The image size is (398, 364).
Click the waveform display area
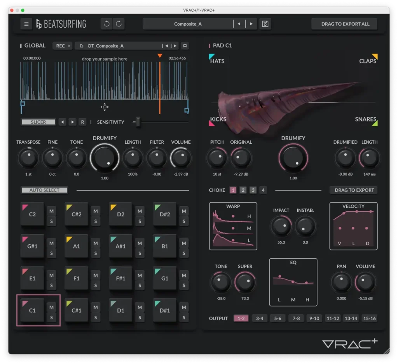point(104,81)
